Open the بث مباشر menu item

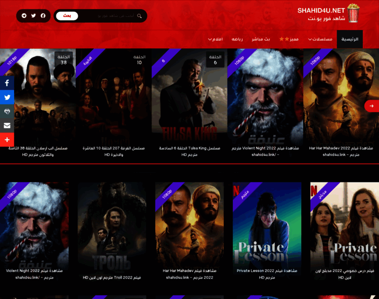(x=261, y=39)
